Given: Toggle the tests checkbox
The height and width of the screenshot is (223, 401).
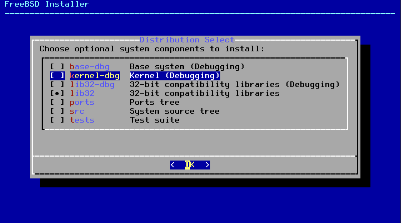Looking at the screenshot, I should (x=57, y=120).
